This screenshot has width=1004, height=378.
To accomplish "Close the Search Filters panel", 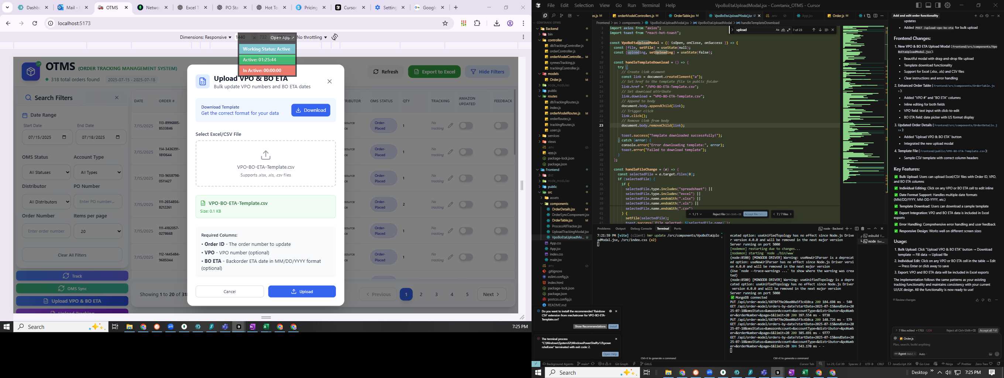I will [x=117, y=98].
